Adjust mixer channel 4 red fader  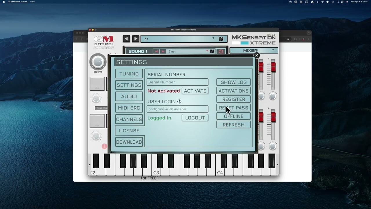273,67
